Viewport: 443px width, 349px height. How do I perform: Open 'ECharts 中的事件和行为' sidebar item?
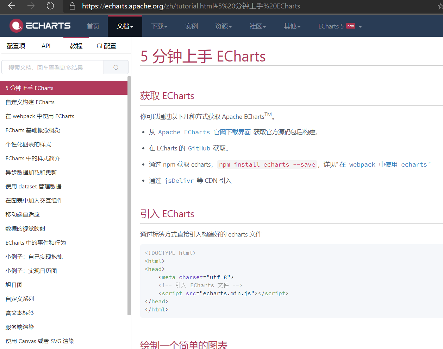(x=64, y=243)
